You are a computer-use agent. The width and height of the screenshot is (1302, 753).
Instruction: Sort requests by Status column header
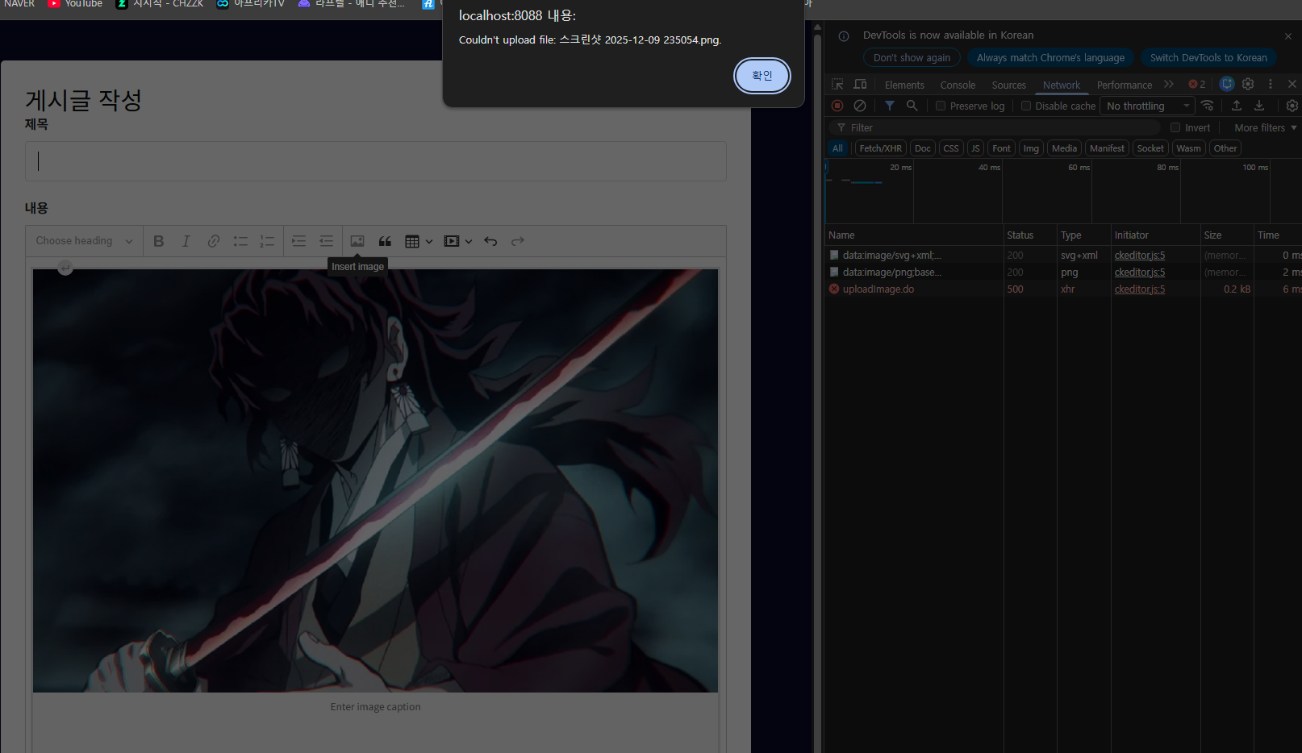pos(1029,235)
